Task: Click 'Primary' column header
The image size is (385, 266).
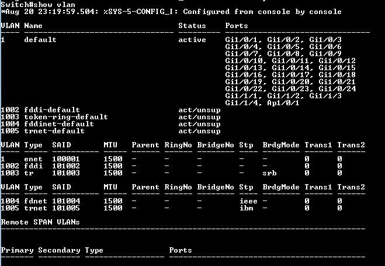Action: (x=17, y=250)
